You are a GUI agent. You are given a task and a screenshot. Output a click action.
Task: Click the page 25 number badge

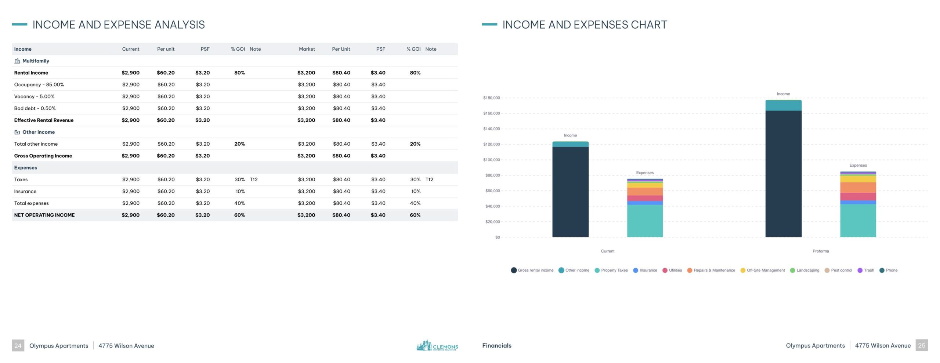tap(921, 345)
